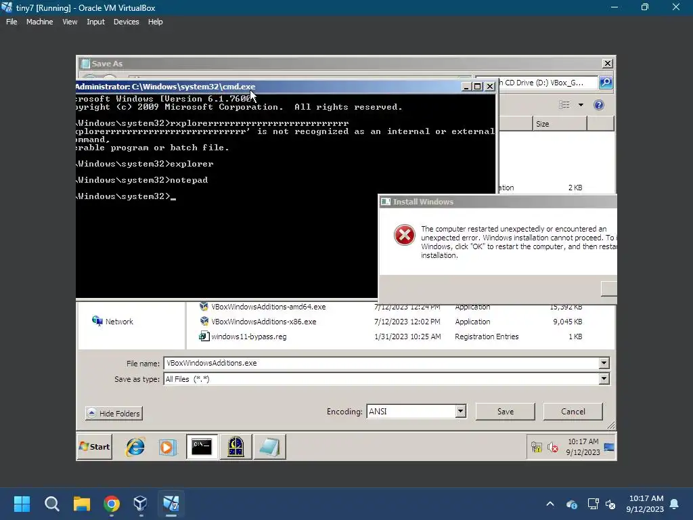The width and height of the screenshot is (693, 520).
Task: Click the search icon in Save As
Action: click(606, 82)
